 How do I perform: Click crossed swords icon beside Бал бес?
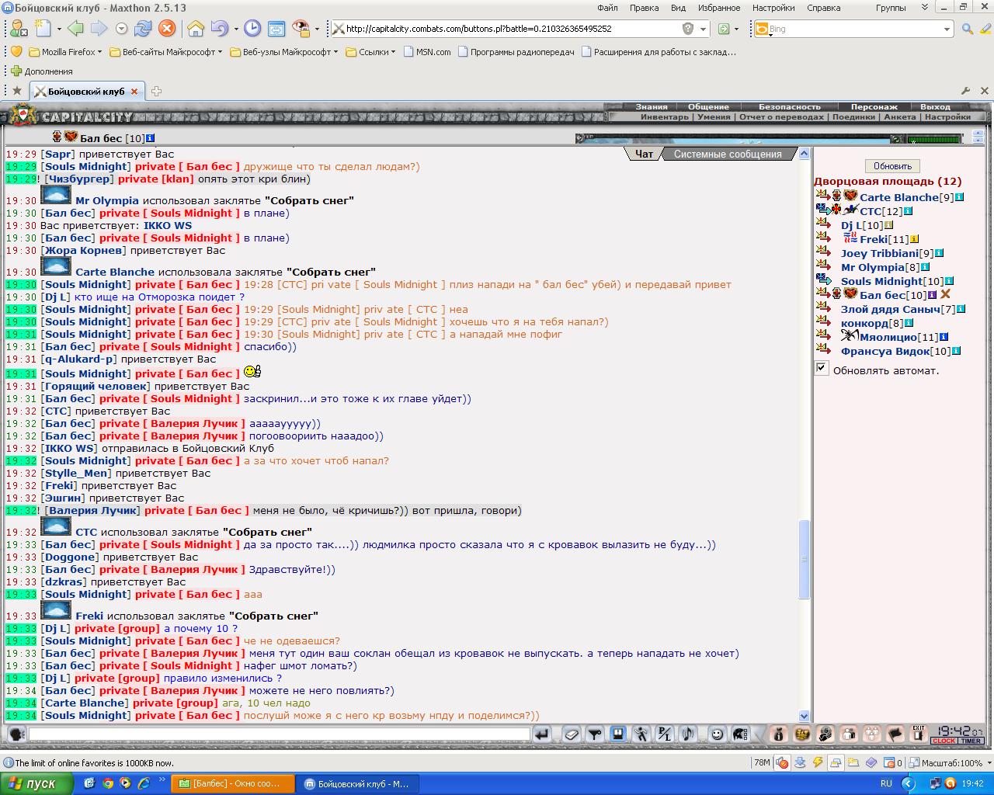(945, 294)
